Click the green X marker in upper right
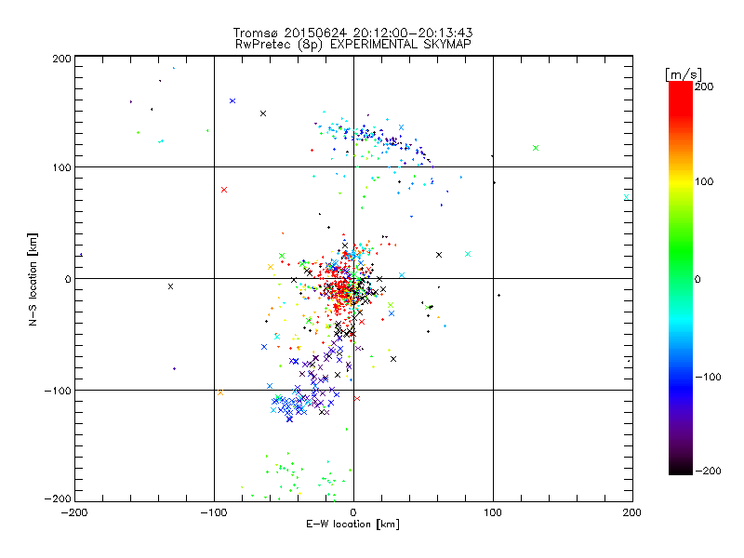 tap(536, 148)
